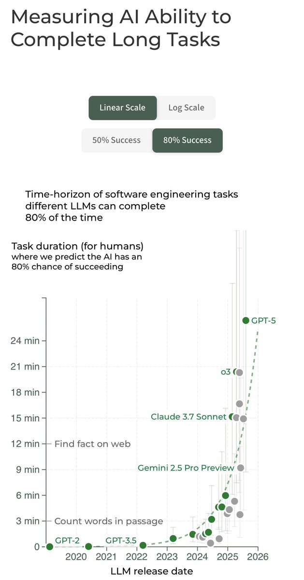Click the "LLM release date" axis title

[x=151, y=571]
